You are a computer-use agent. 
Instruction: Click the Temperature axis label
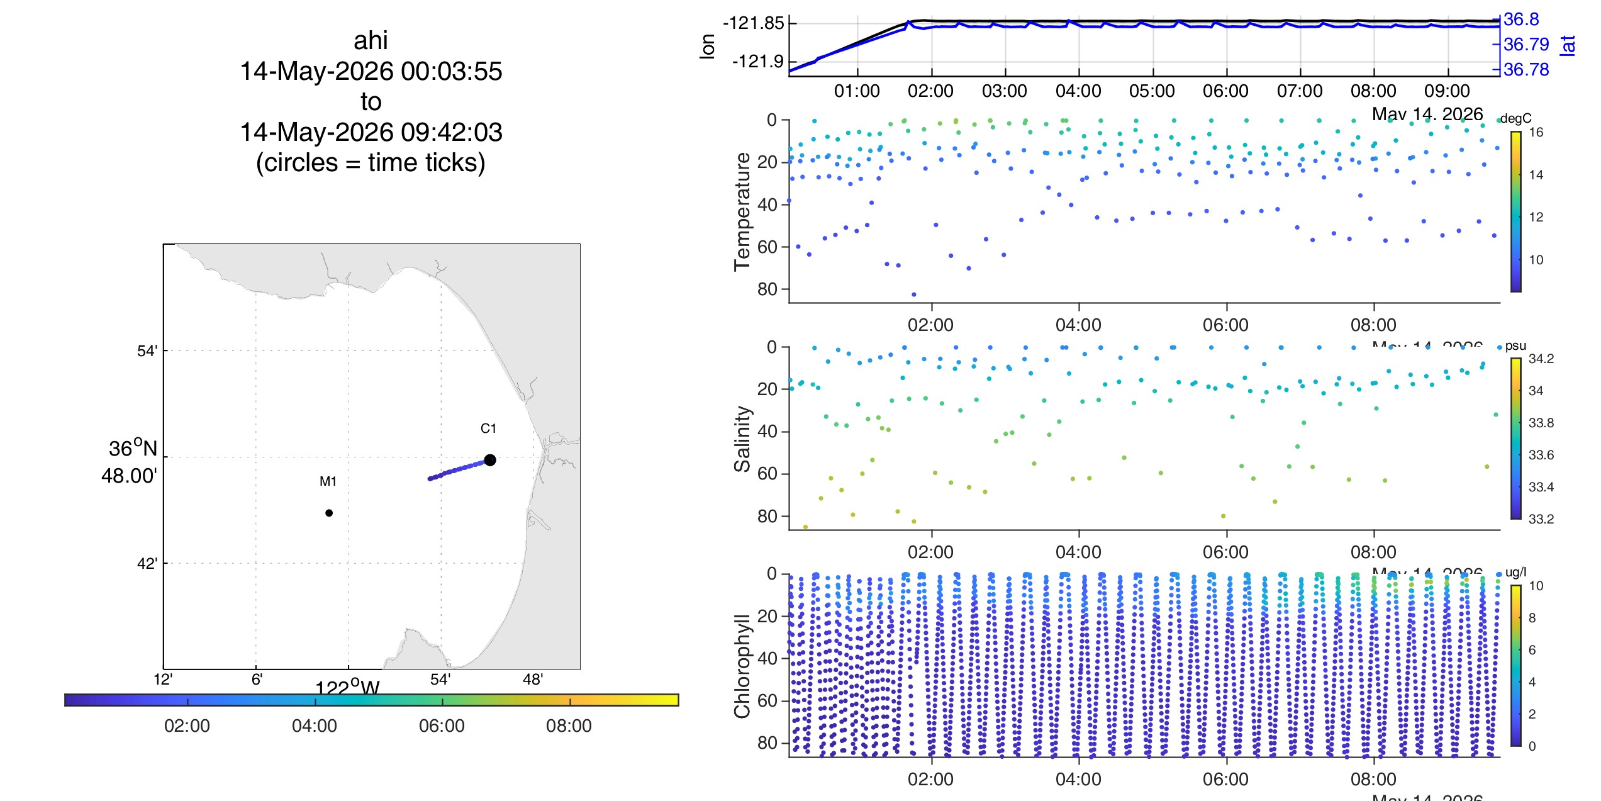(x=742, y=211)
